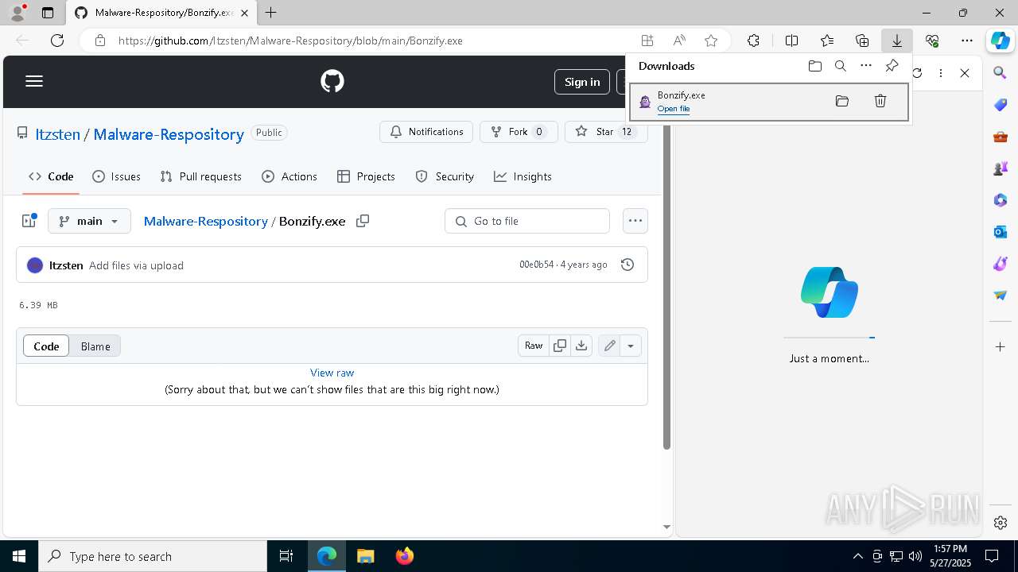The height and width of the screenshot is (572, 1018).
Task: Star the repository
Action: coord(606,132)
